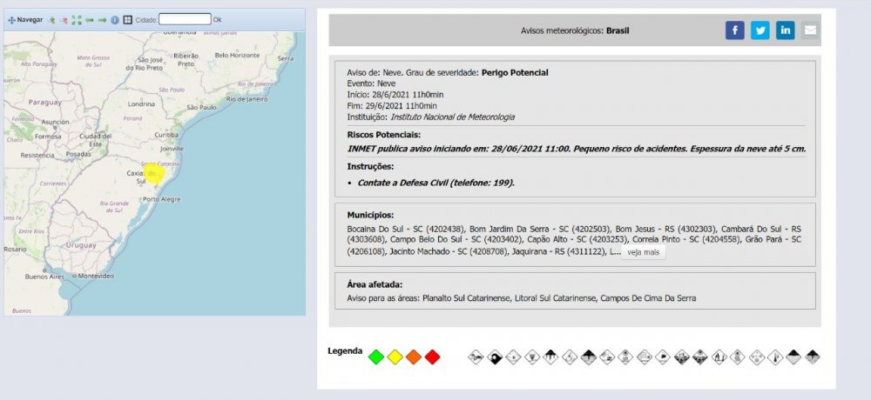871x400 pixels.
Task: Go to the next map view arrow
Action: pos(102,19)
